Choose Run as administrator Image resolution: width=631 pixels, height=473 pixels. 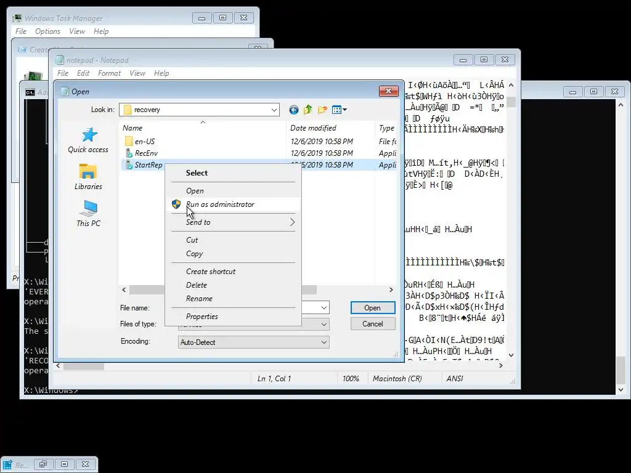click(x=220, y=204)
